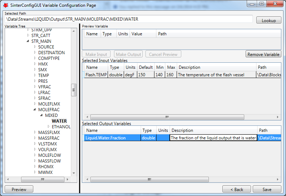Viewport: 286px width, 196px height.
Task: Expand the RHOMX node arrow
Action: (35, 166)
